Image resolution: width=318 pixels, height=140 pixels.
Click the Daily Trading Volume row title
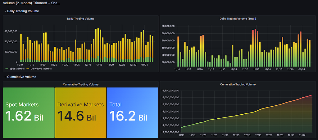(x=23, y=11)
